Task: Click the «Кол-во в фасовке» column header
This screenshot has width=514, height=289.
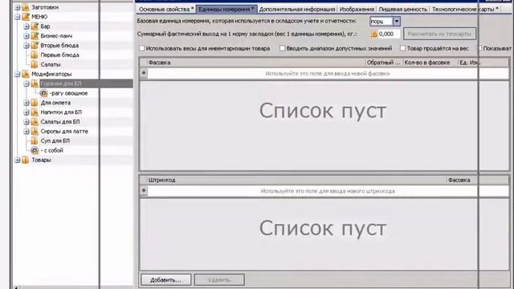Action: point(430,63)
